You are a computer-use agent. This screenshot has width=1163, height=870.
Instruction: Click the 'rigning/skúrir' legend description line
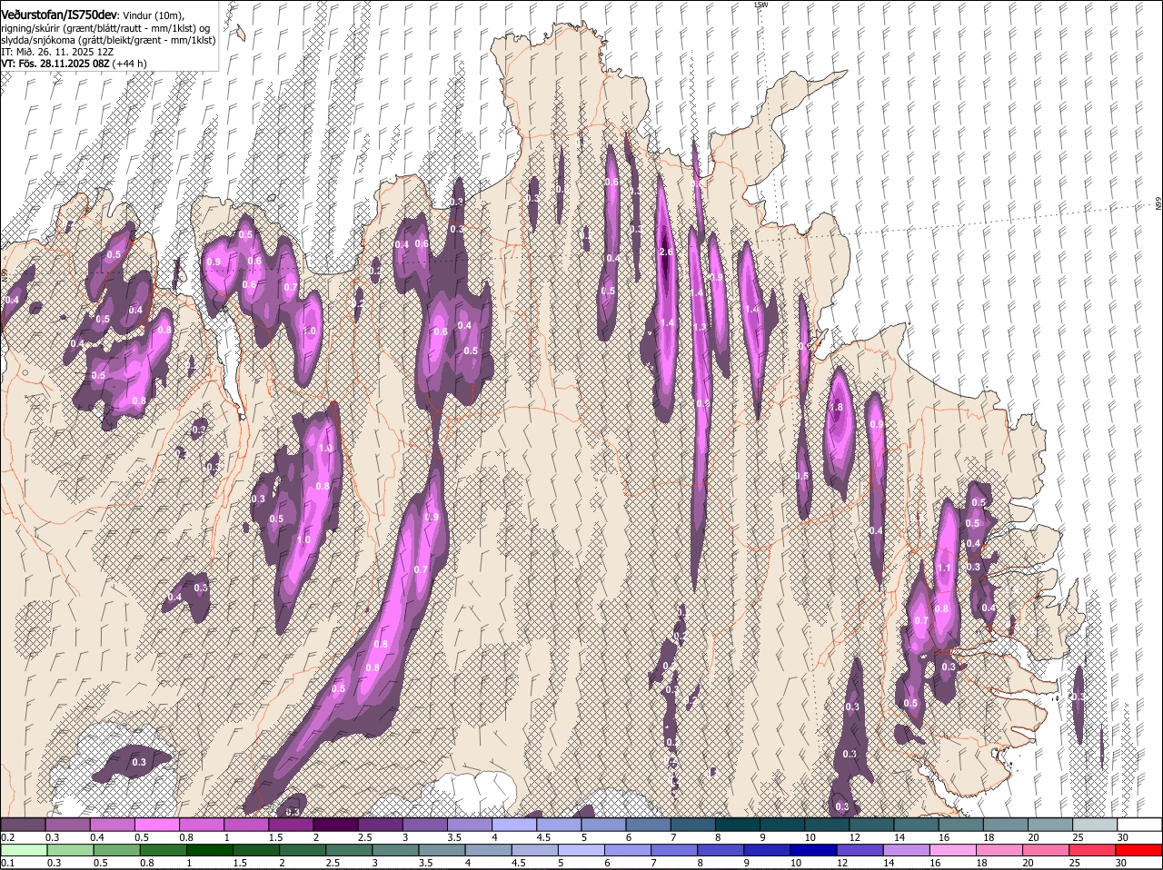[105, 28]
